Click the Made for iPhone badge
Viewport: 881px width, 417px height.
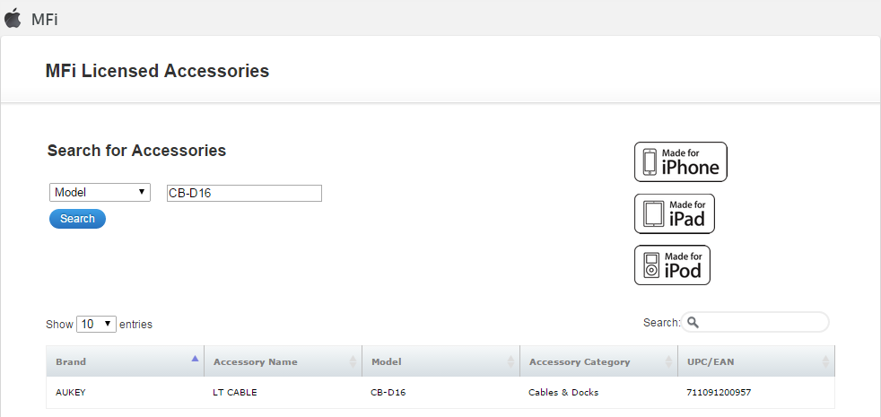click(680, 161)
